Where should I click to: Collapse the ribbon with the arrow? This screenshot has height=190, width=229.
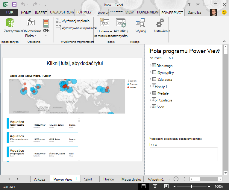point(224,42)
